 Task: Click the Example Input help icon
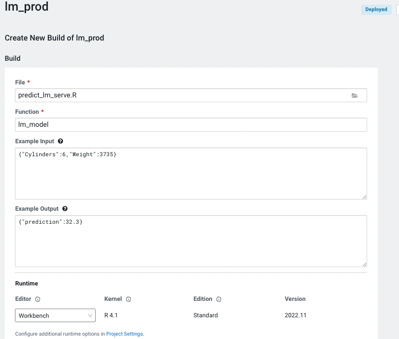click(59, 141)
